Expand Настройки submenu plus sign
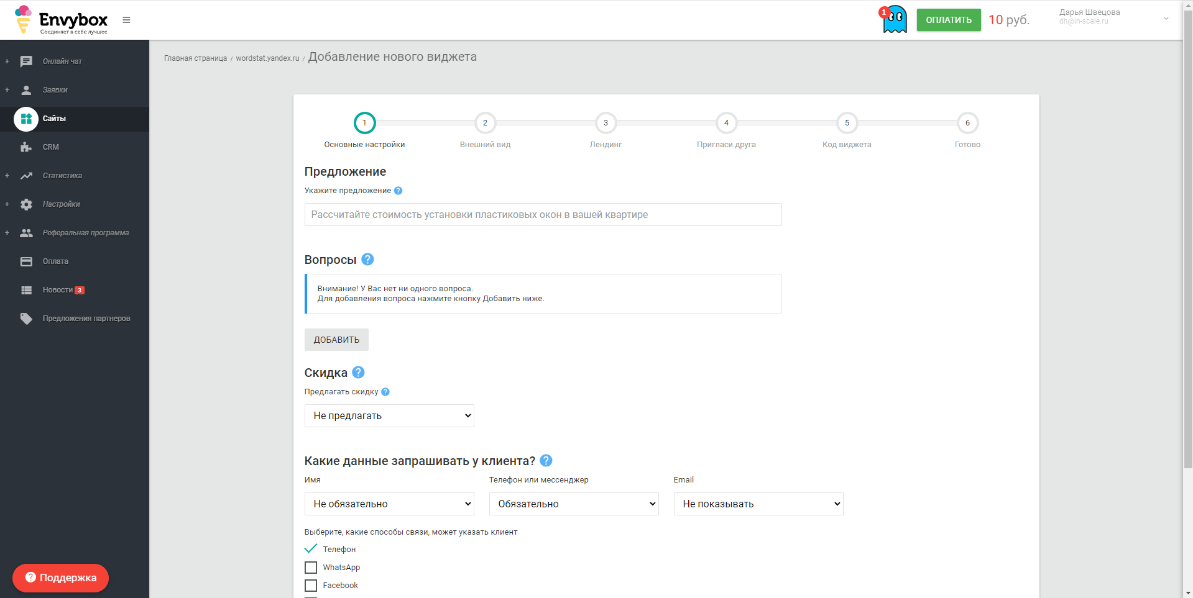 [x=7, y=204]
